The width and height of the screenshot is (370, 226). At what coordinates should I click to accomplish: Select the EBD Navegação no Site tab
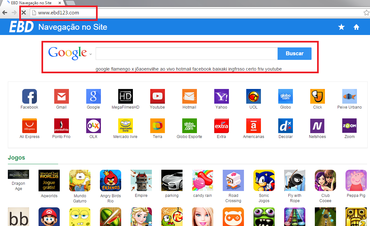pos(33,3)
